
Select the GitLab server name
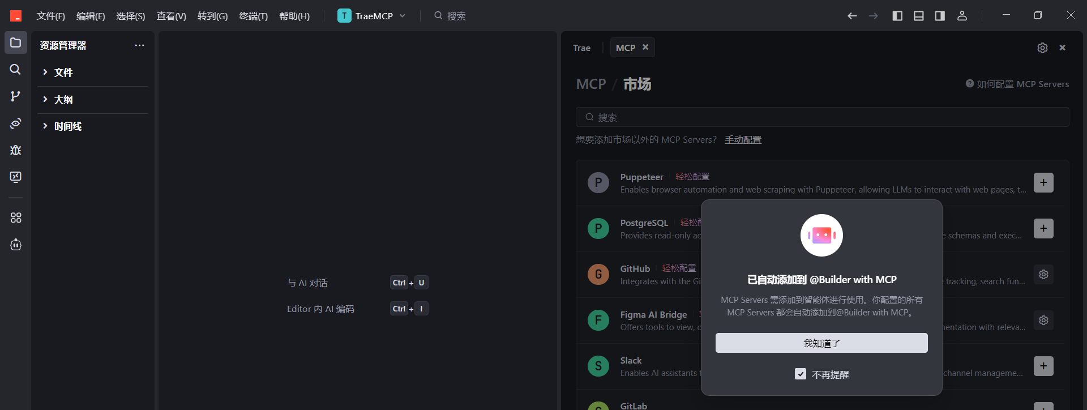634,405
